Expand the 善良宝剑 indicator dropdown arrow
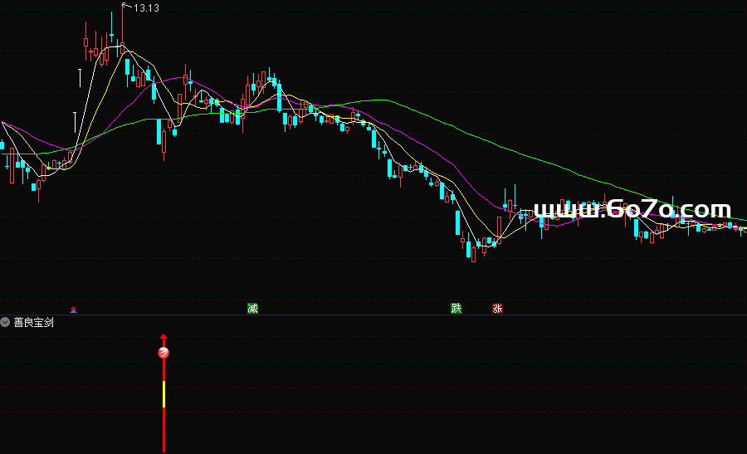This screenshot has height=454, width=747. pos(6,323)
